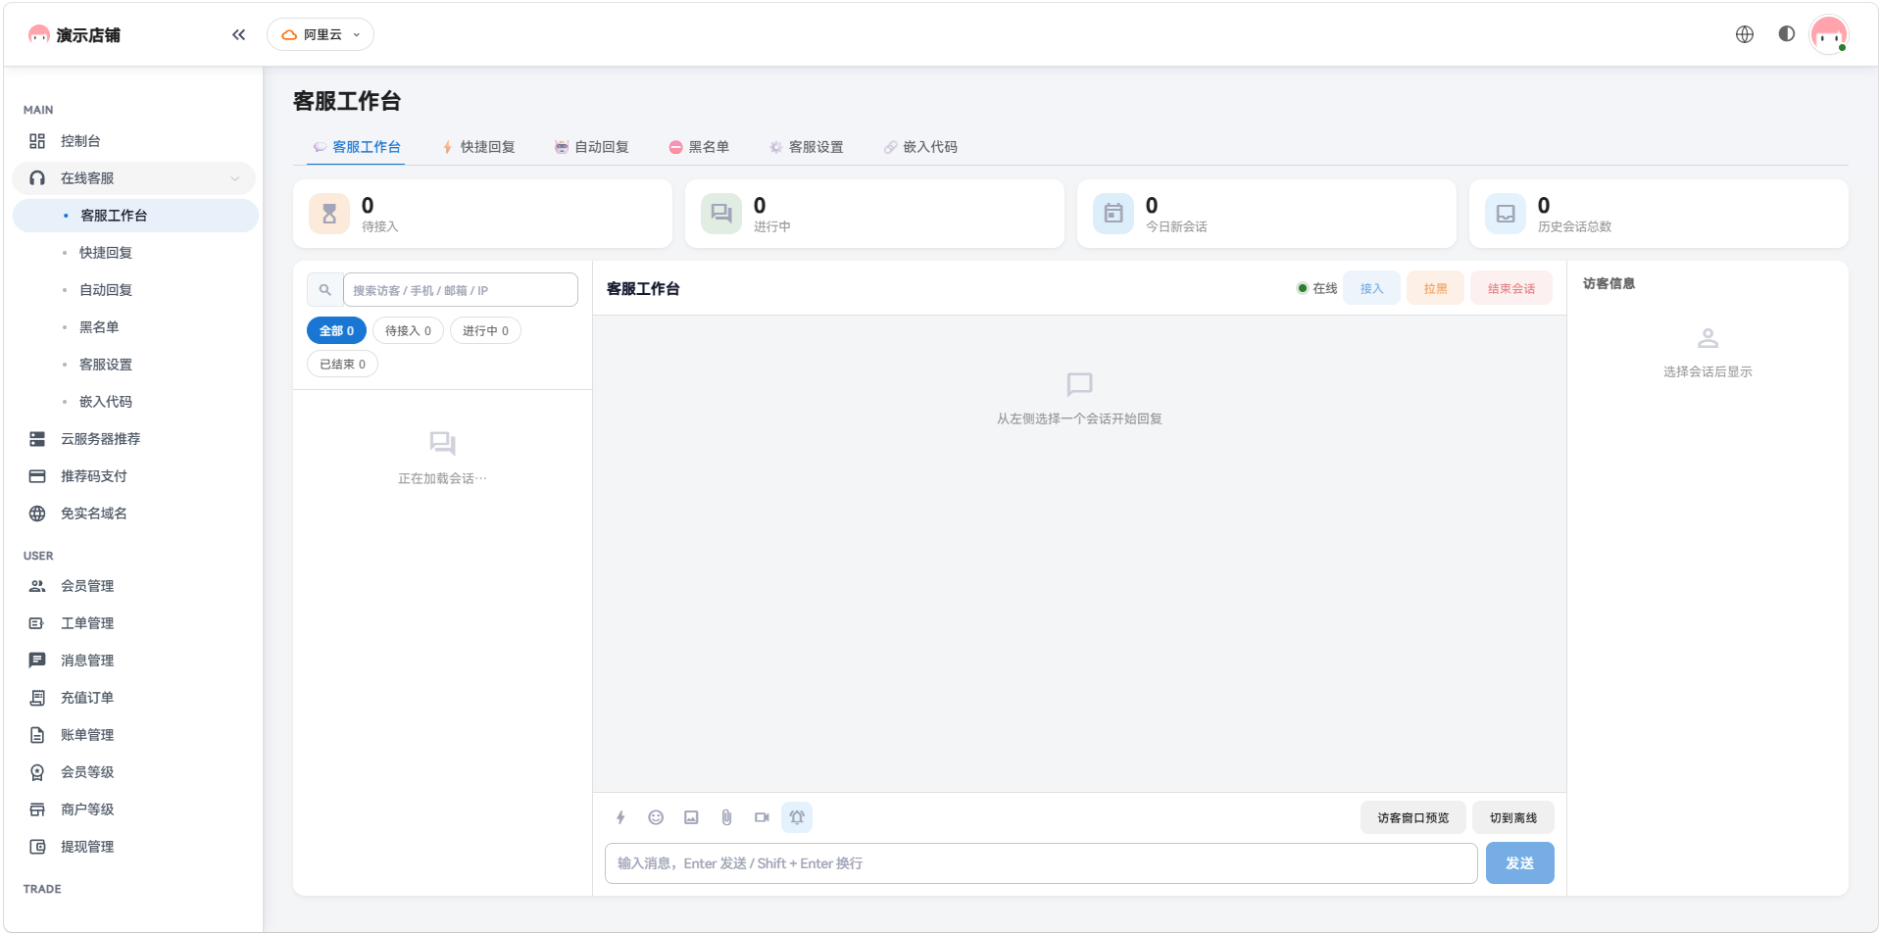The image size is (1881, 933).
Task: Select the 待接入 0 filter chip
Action: (x=408, y=331)
